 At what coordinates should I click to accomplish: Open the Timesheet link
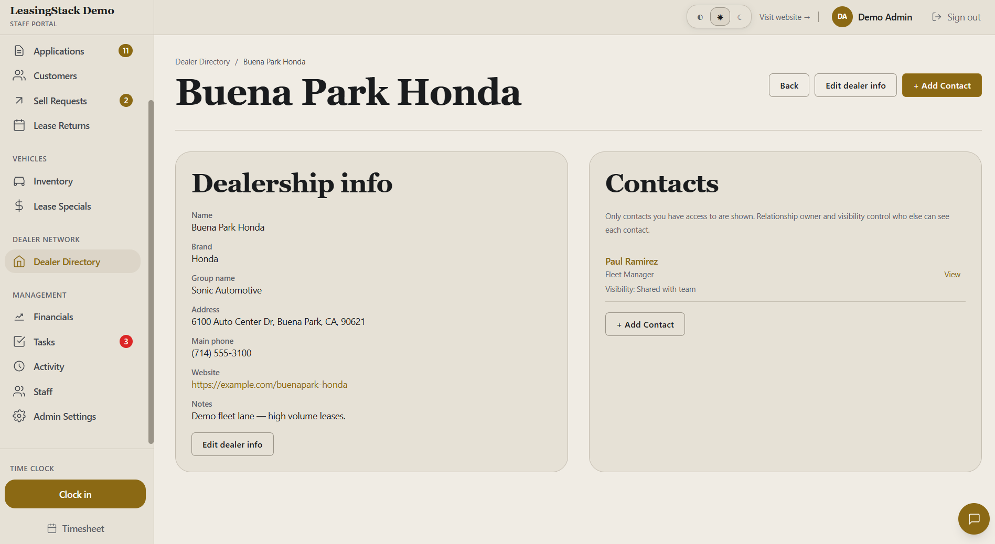(x=76, y=528)
